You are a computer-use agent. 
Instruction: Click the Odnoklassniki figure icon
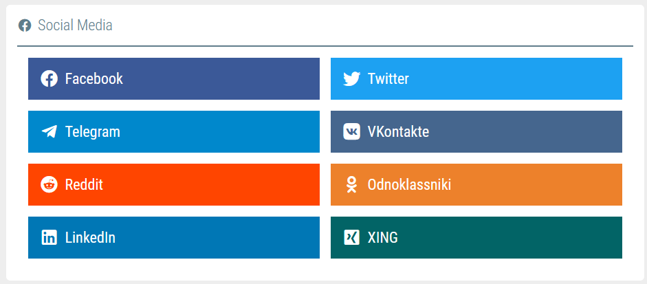point(351,184)
